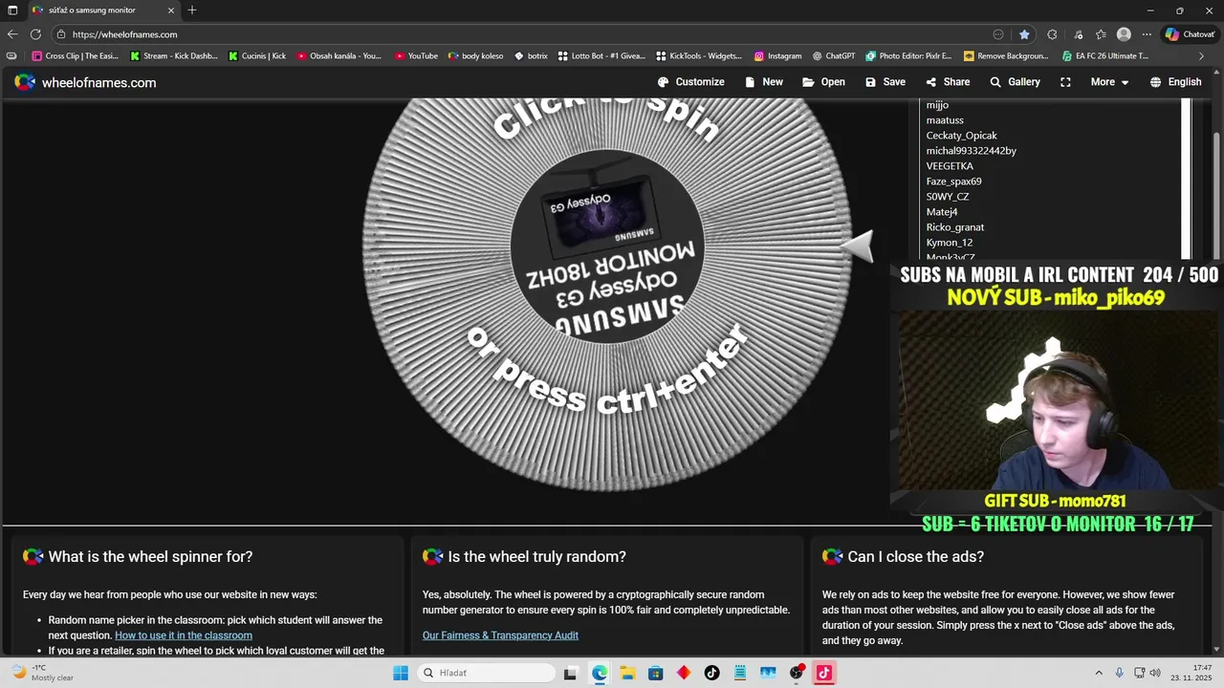This screenshot has height=688, width=1224.
Task: Select entry 'maatuss' in names list
Action: click(945, 120)
